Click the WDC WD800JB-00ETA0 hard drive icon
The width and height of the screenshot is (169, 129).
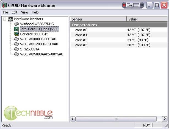click(x=16, y=39)
